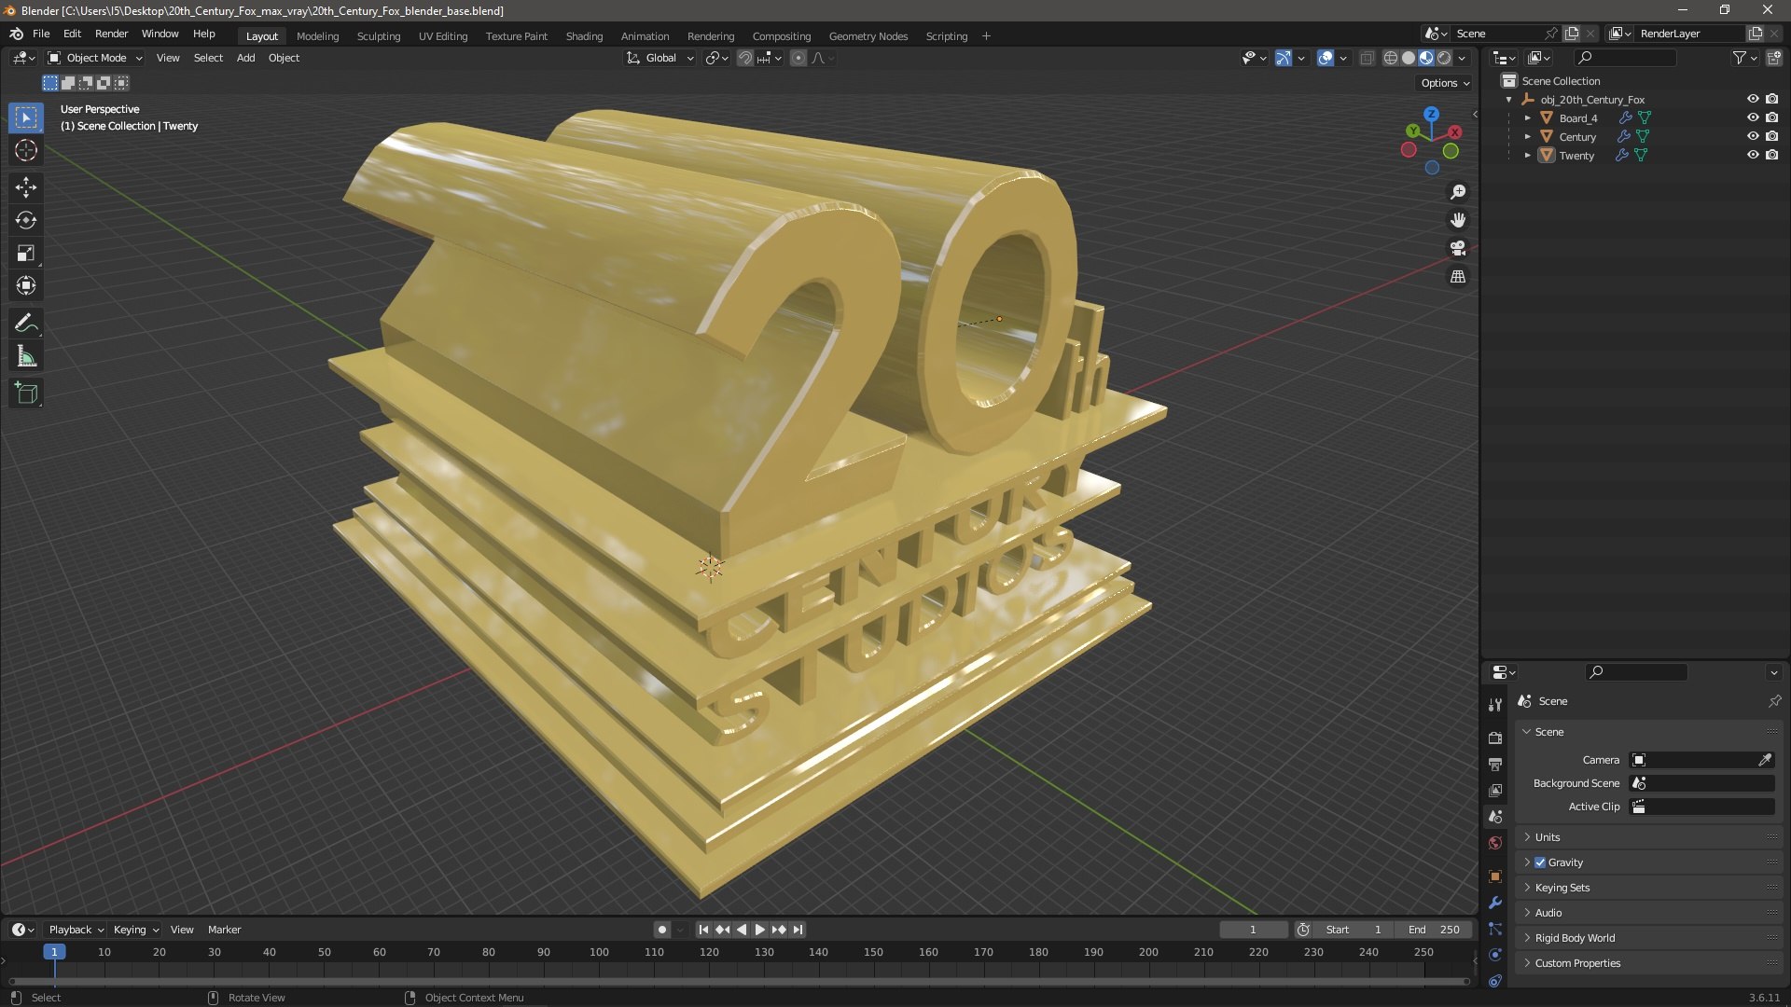The image size is (1791, 1007).
Task: Click the Start frame field
Action: coord(1353,930)
